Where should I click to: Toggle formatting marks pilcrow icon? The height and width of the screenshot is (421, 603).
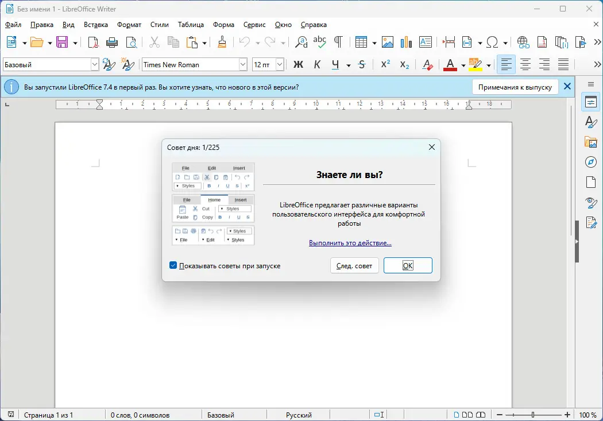[x=338, y=42]
